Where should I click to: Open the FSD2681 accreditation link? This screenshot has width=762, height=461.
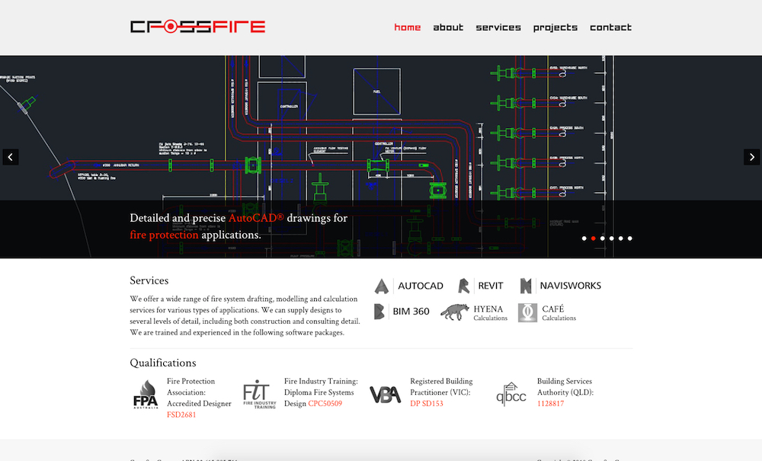click(181, 415)
